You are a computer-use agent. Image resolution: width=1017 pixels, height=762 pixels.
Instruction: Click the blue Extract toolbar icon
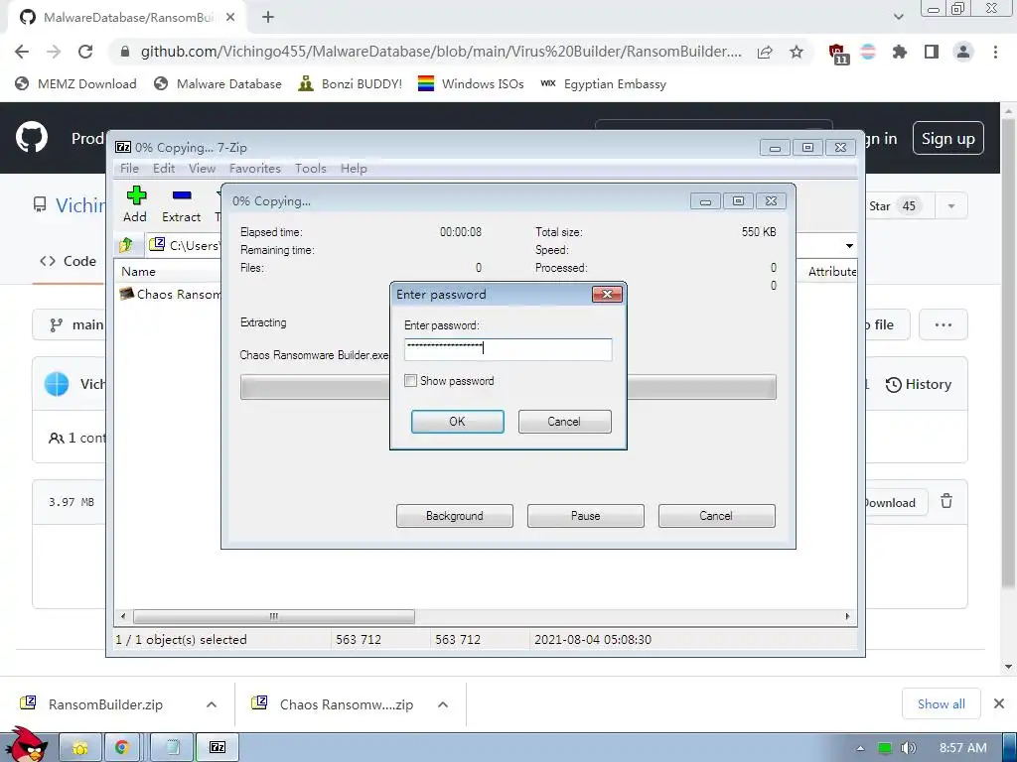point(182,195)
